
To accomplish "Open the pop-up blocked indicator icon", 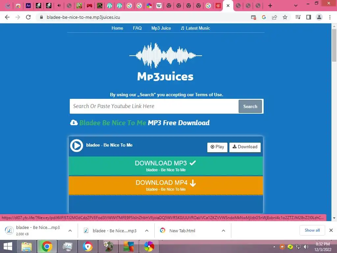I will click(254, 17).
